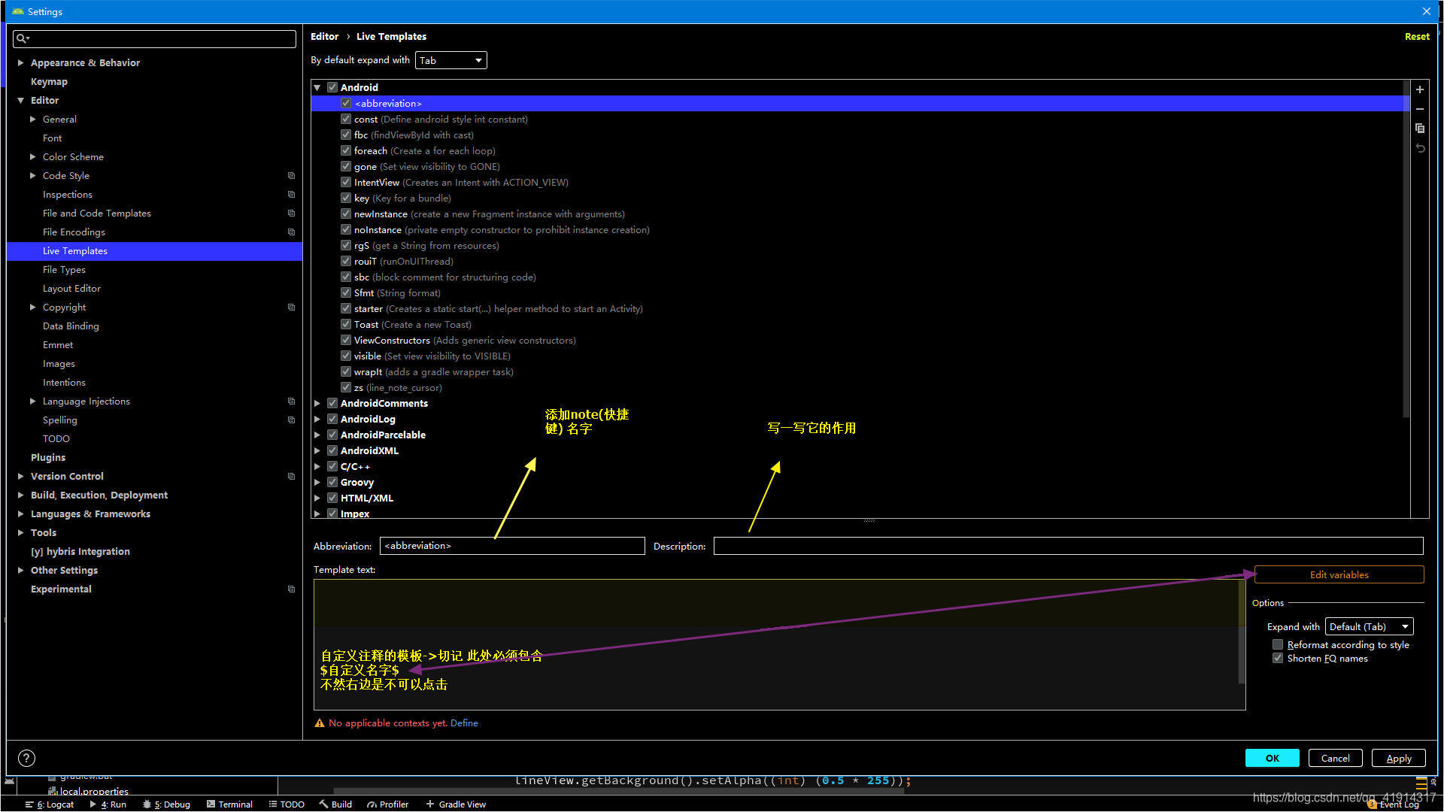Click the Define contexts link
Viewport: 1444px width, 812px height.
[464, 723]
